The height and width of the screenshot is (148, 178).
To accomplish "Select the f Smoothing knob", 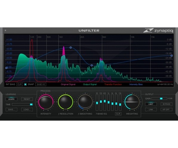I will (x=85, y=102).
